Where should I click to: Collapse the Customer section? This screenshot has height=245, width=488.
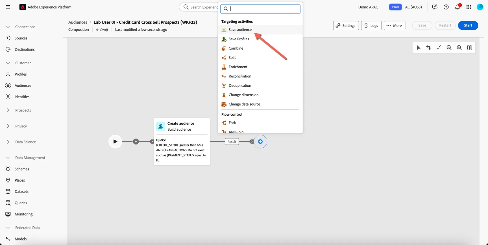pos(8,63)
